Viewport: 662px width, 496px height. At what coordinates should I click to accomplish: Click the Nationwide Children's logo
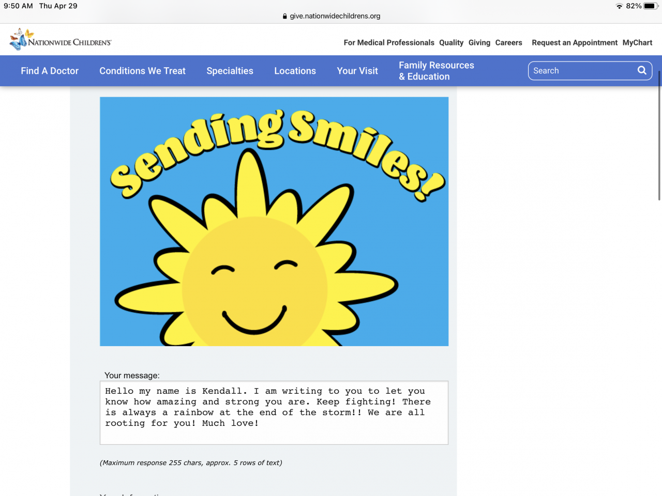(x=61, y=39)
